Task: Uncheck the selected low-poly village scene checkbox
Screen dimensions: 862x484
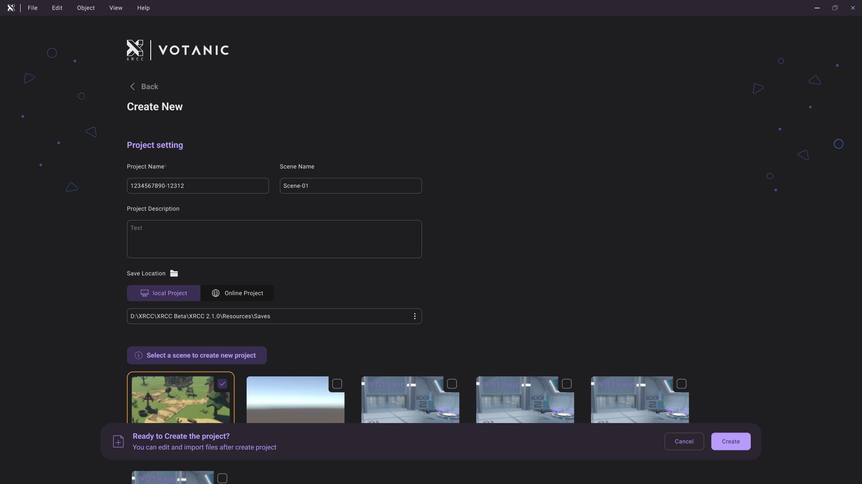Action: pyautogui.click(x=222, y=384)
